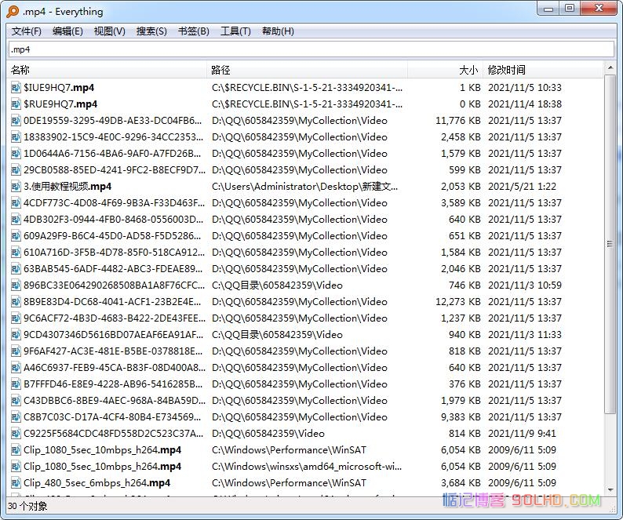Click file icon of 29CB0588-85ED-4241 row

(x=16, y=170)
